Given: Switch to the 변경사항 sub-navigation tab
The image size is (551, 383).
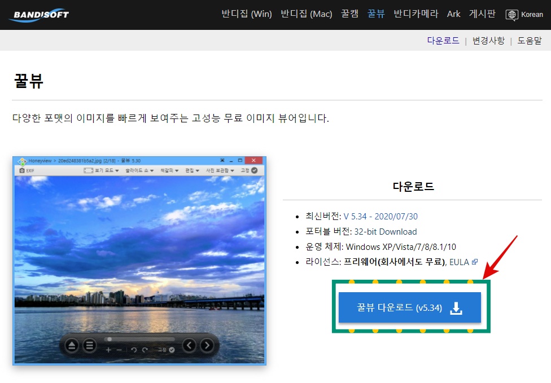Looking at the screenshot, I should pyautogui.click(x=488, y=41).
